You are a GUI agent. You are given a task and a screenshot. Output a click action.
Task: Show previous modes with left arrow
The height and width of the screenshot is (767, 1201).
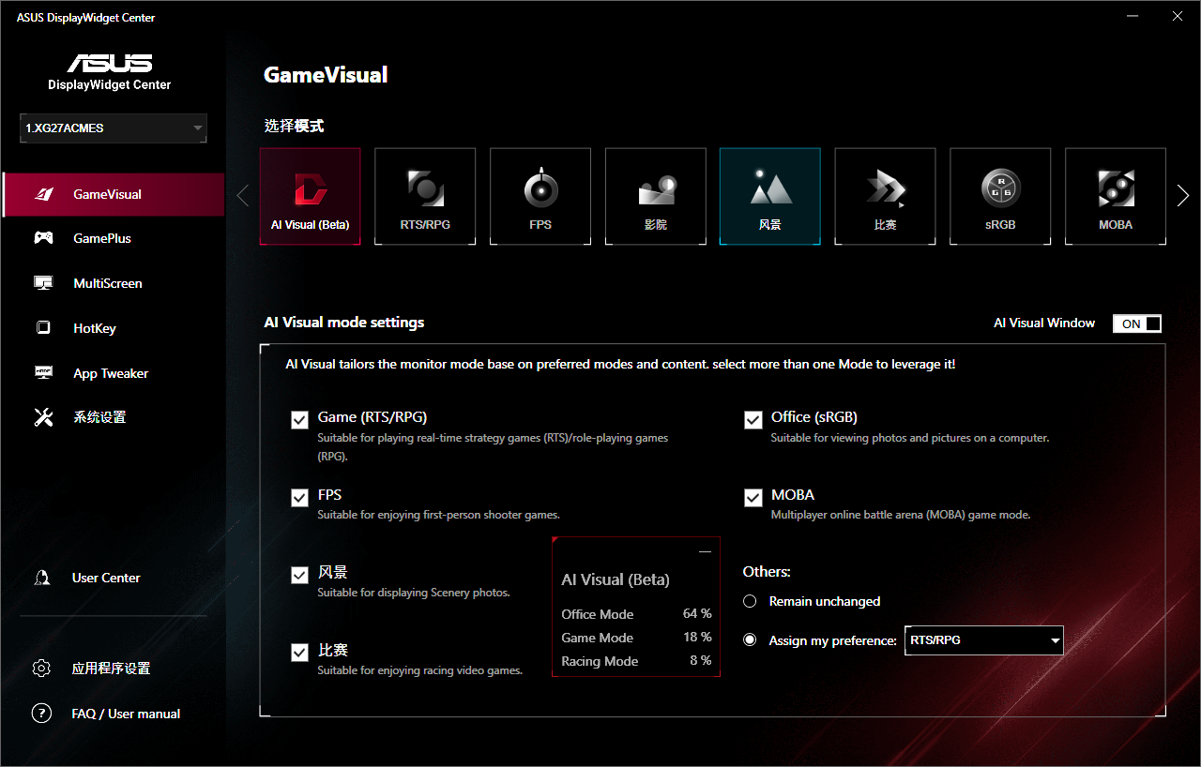pos(243,196)
